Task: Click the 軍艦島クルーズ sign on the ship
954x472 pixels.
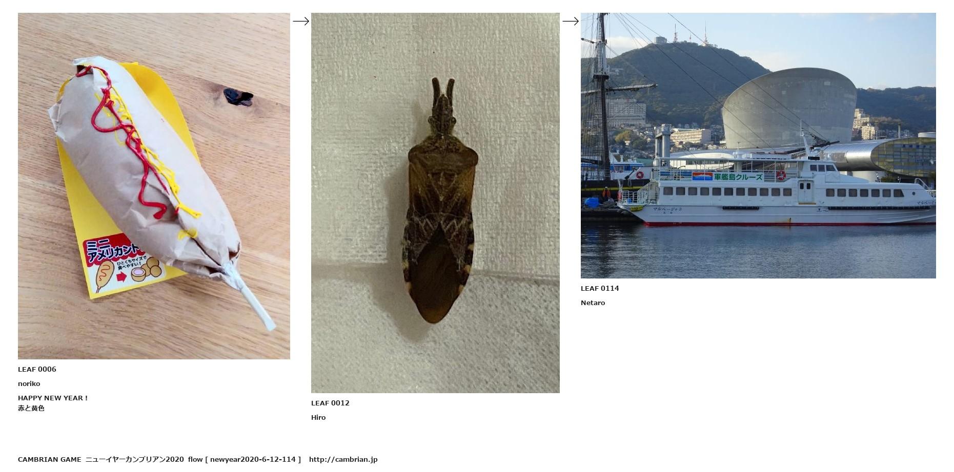Action: click(738, 177)
